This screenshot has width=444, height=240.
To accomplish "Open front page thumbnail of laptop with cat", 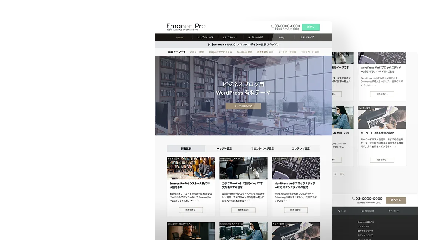I will click(x=296, y=231).
